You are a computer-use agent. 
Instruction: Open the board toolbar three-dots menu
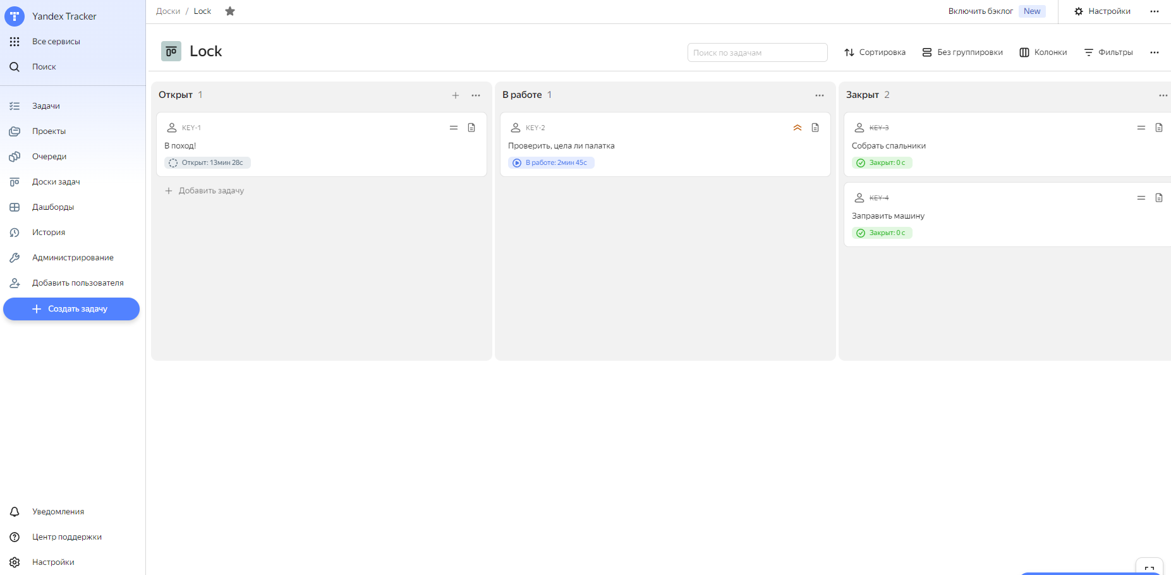click(1155, 52)
